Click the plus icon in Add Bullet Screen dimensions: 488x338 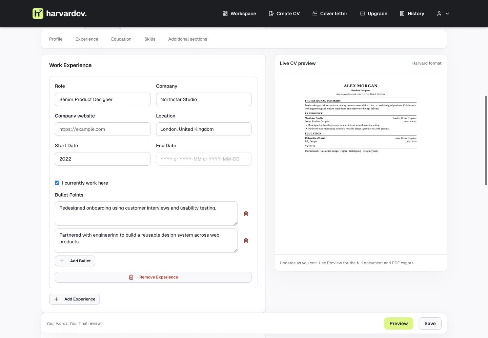[x=62, y=261]
